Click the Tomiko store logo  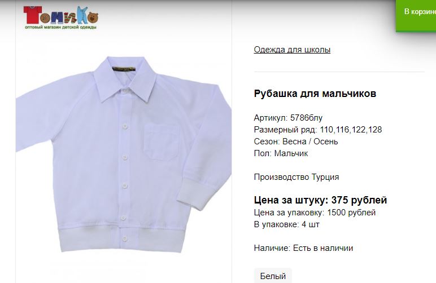coord(61,17)
